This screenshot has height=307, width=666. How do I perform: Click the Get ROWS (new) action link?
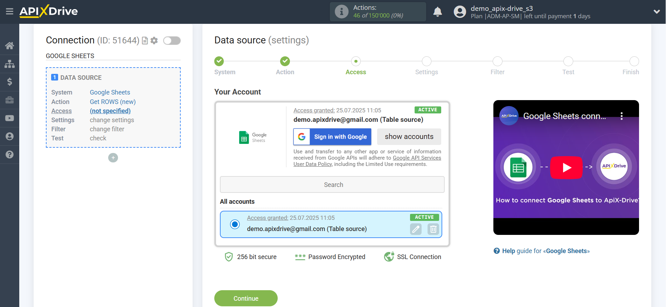(113, 102)
